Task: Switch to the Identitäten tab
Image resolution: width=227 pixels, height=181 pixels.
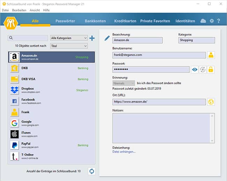Action: pos(185,21)
